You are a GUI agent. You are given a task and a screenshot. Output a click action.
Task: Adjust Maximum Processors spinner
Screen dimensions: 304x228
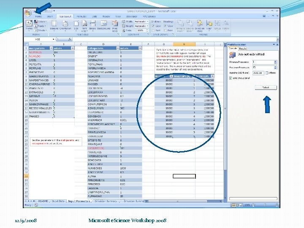275,68
